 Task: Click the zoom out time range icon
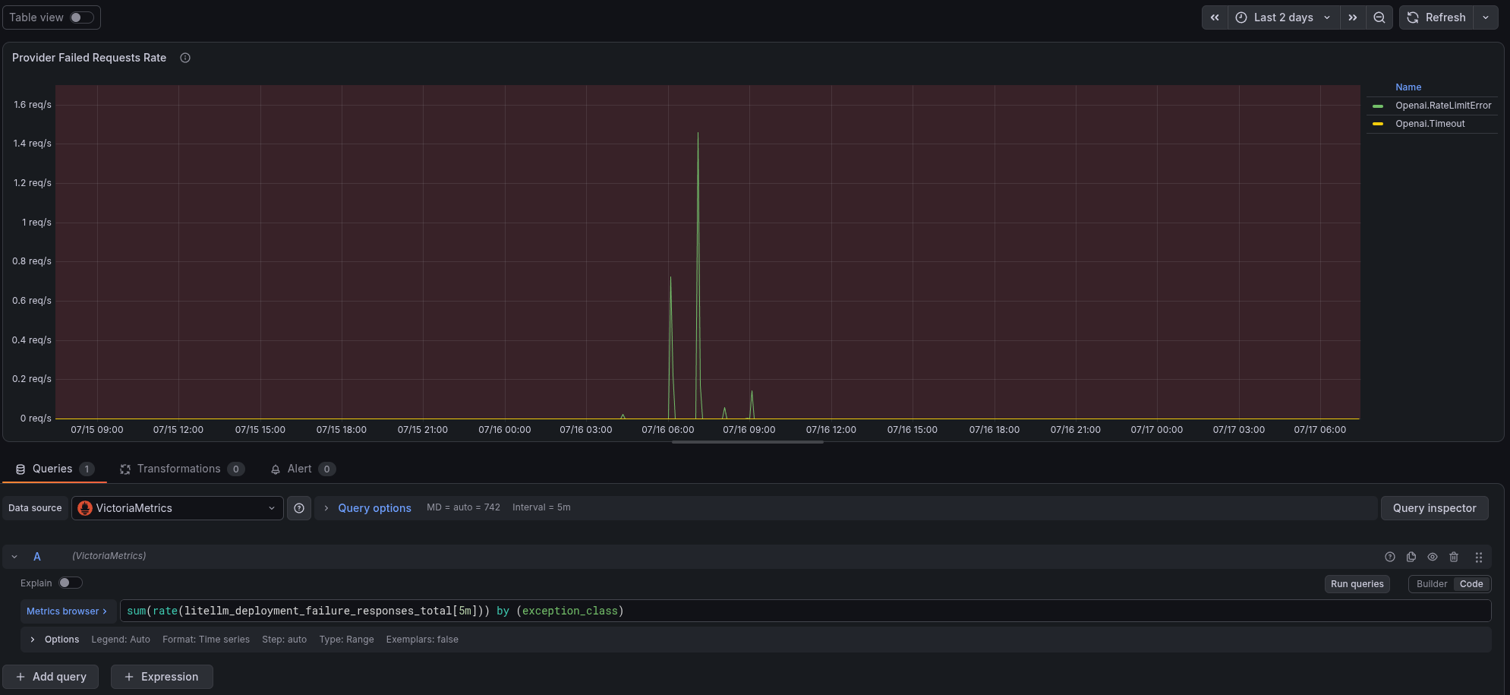(x=1379, y=17)
